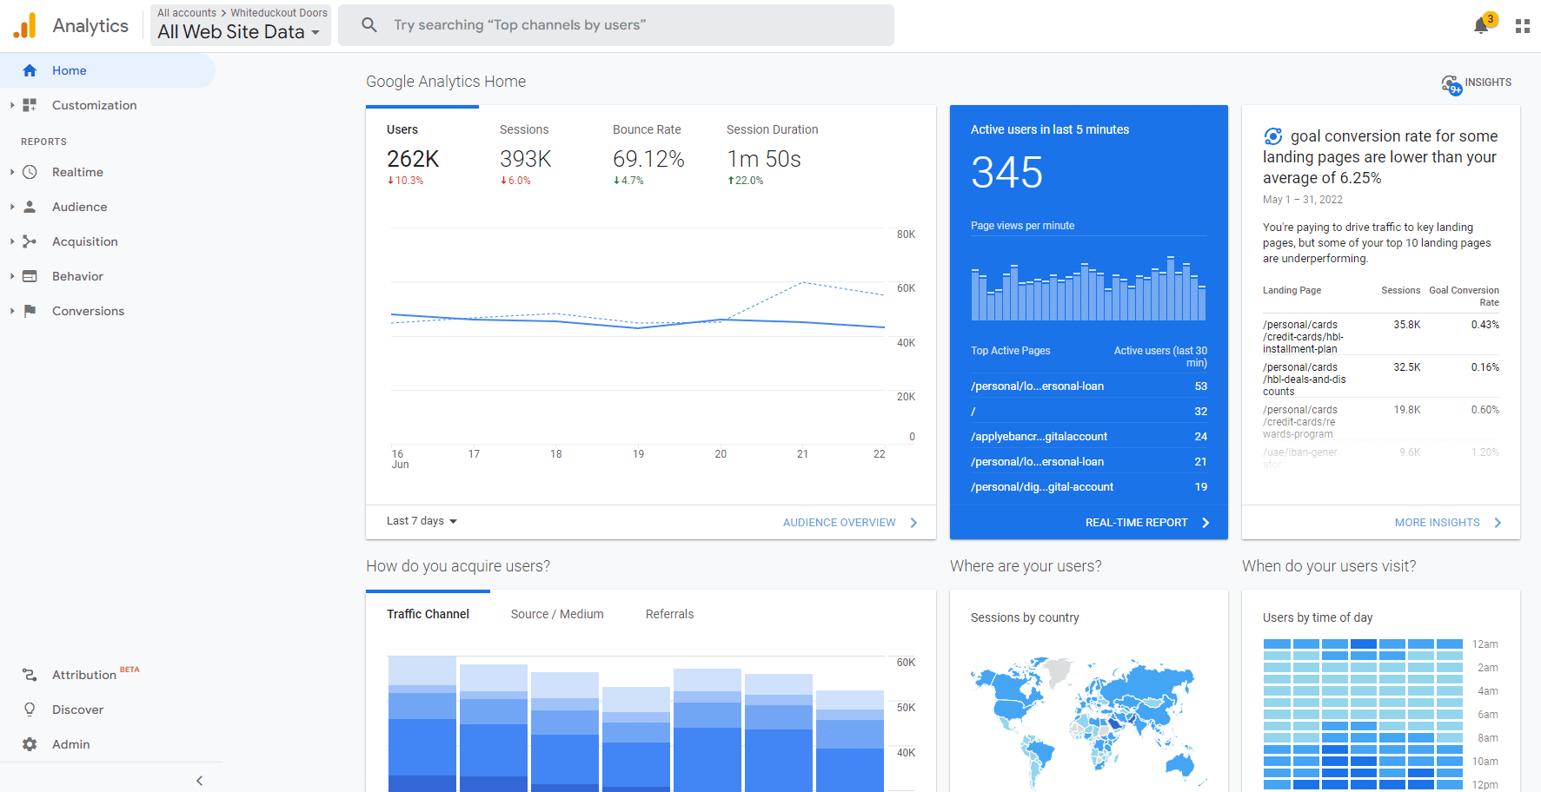Viewport: 1541px width, 792px height.
Task: Select the Traffic Channel tab
Action: coord(428,614)
